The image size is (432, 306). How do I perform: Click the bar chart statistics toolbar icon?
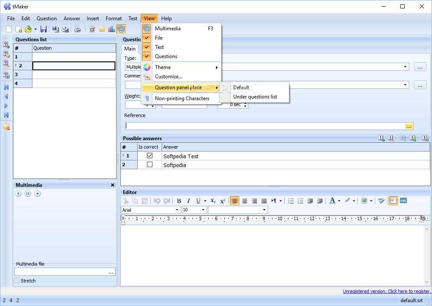click(112, 29)
